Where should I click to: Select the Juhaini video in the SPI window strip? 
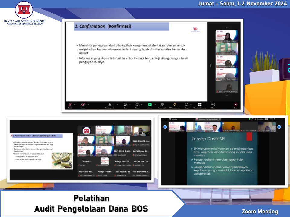point(267,127)
